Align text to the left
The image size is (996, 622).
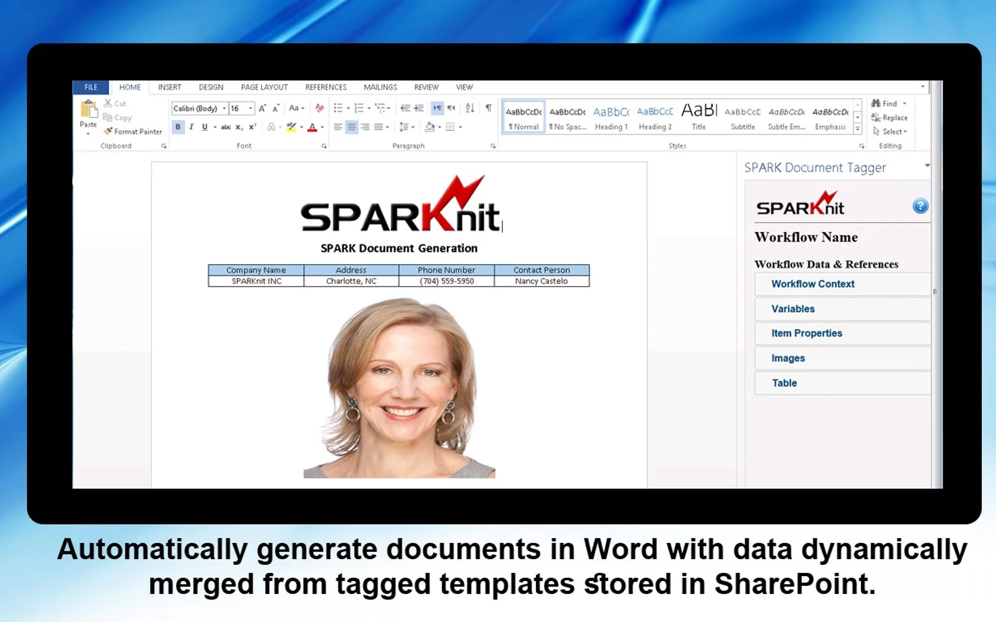click(x=338, y=127)
